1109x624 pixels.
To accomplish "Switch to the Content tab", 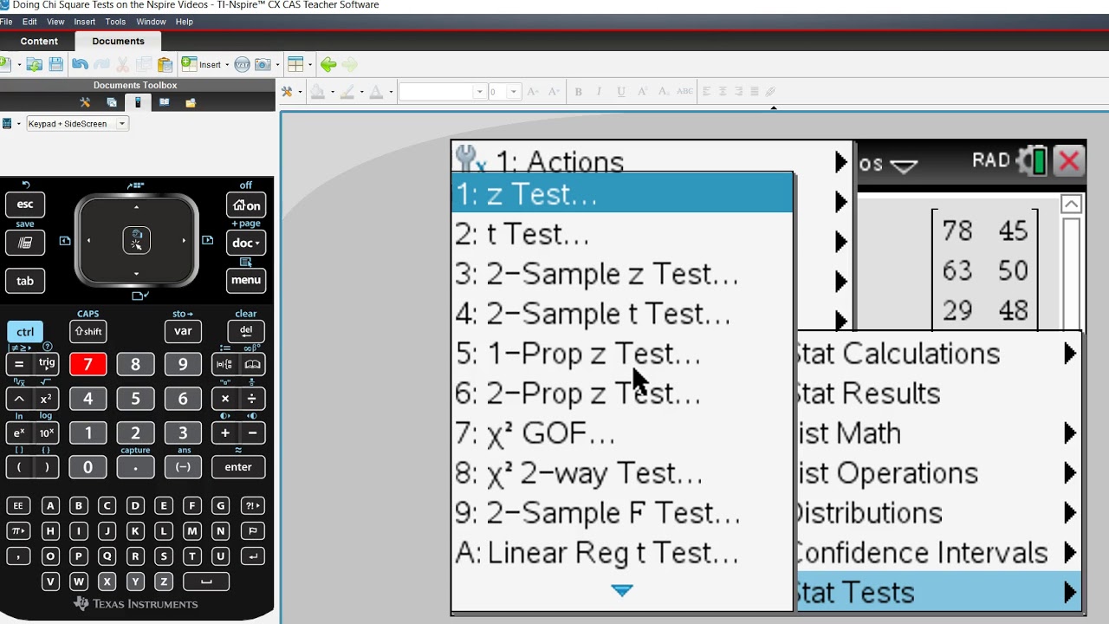I will tap(39, 41).
